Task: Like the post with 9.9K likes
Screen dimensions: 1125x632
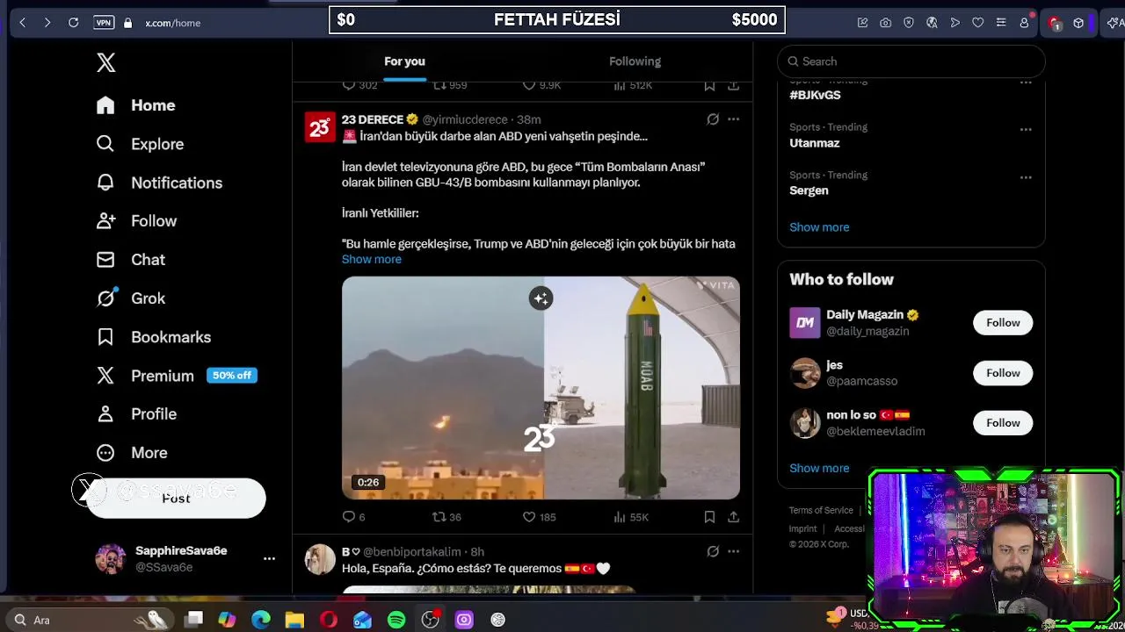Action: coord(541,85)
